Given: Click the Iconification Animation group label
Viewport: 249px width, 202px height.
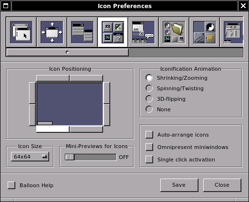Looking at the screenshot, I should 191,69.
